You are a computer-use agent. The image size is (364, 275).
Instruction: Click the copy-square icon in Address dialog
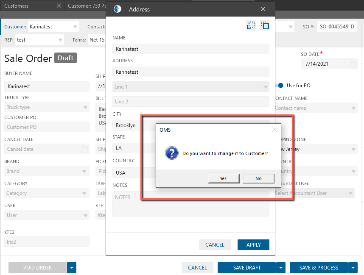(265, 25)
